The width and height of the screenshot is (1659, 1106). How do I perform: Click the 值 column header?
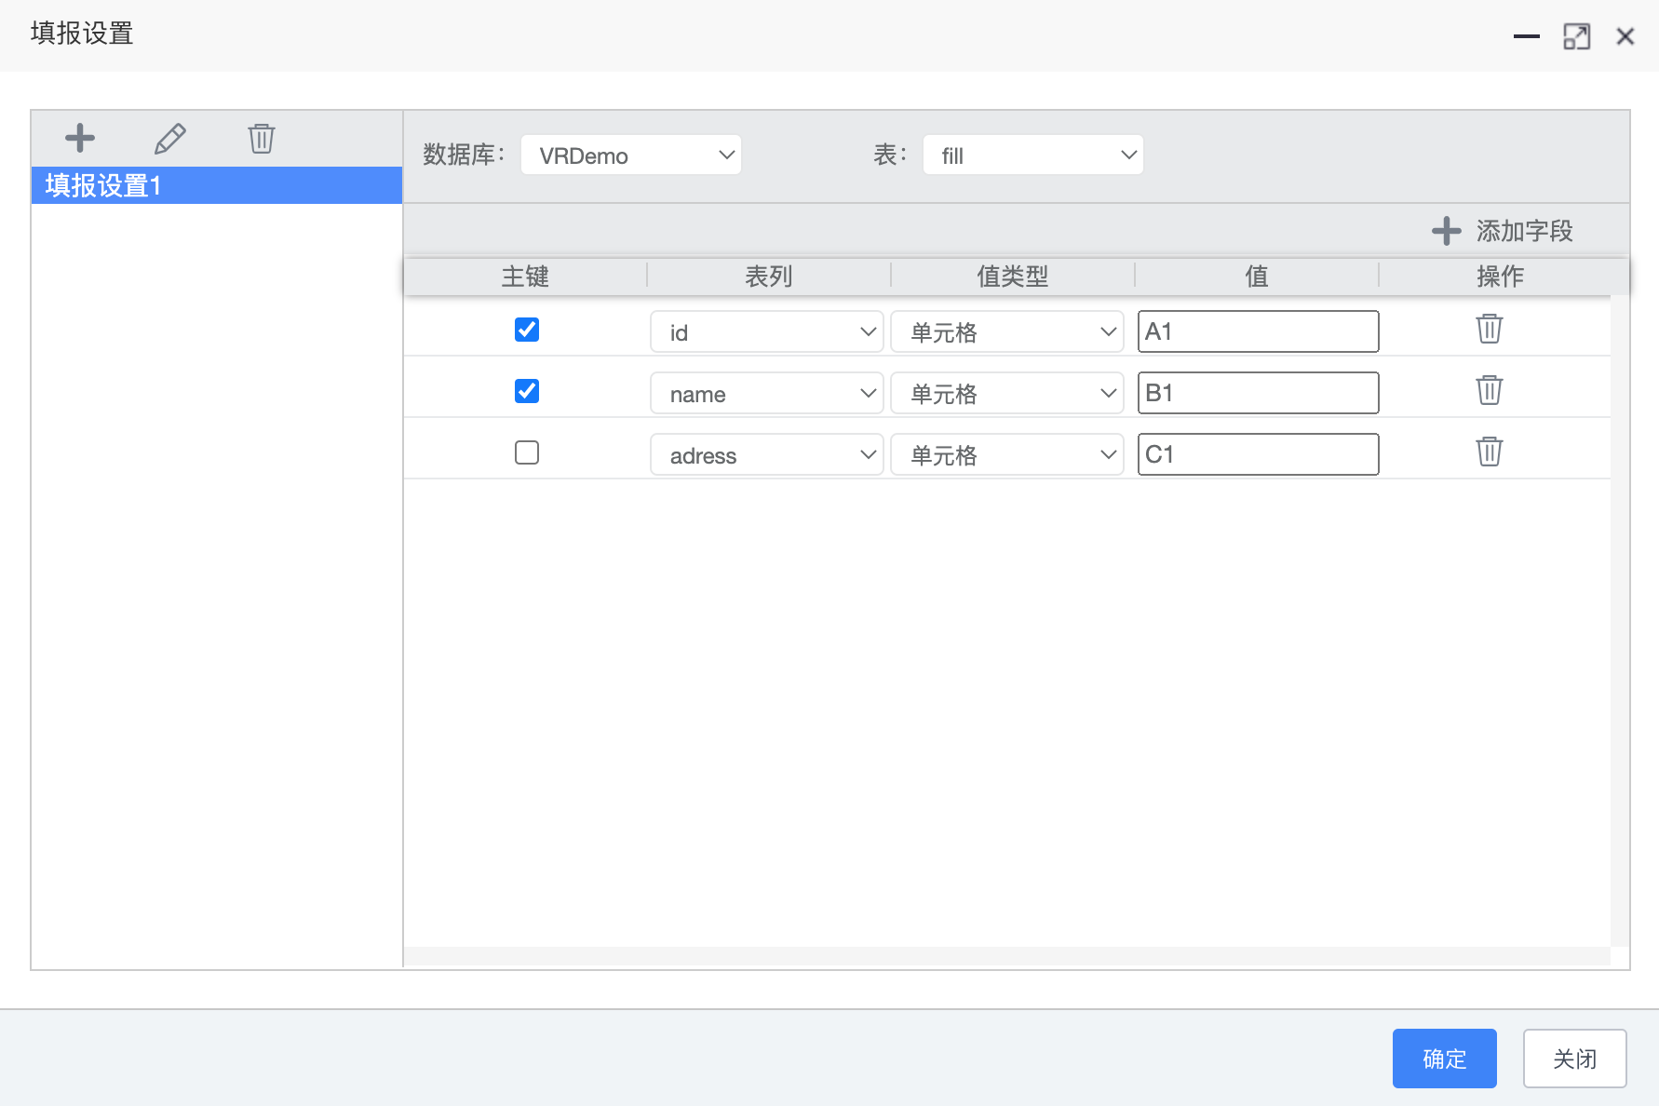1257,276
